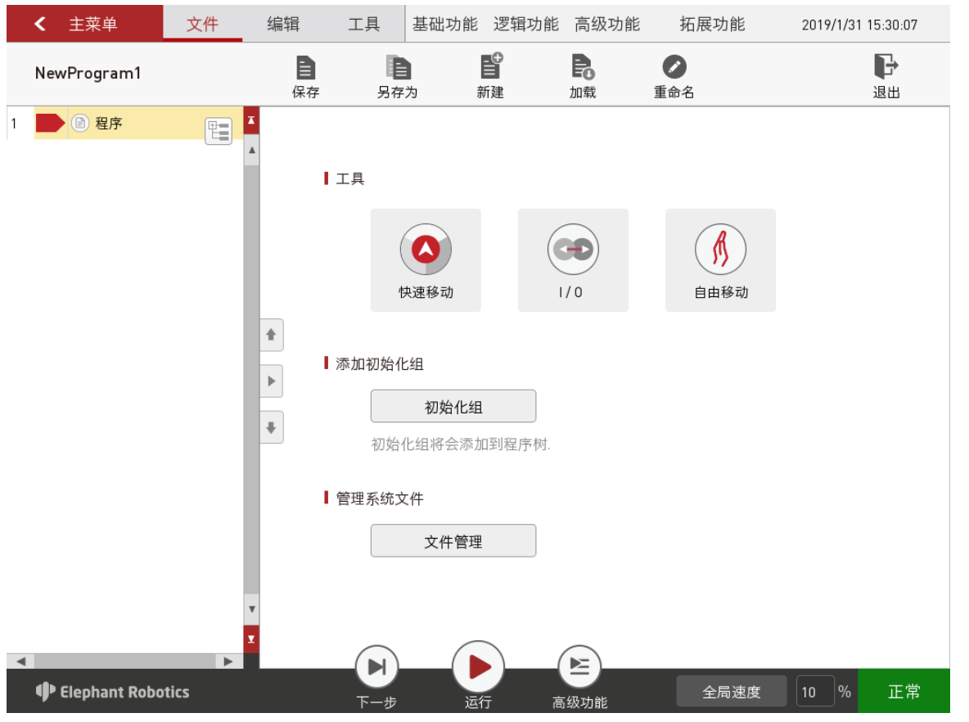Open the 快速移动 quick move tool

[x=426, y=260]
